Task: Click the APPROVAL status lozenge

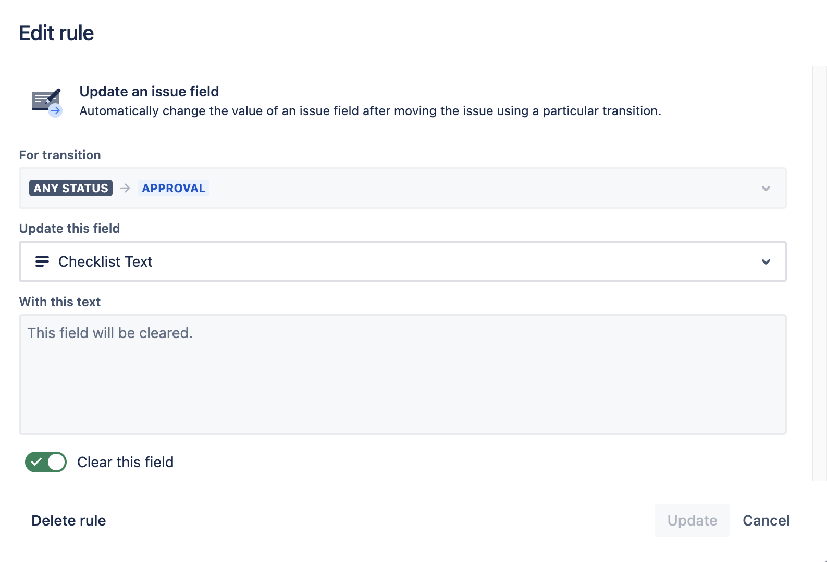Action: coord(174,188)
